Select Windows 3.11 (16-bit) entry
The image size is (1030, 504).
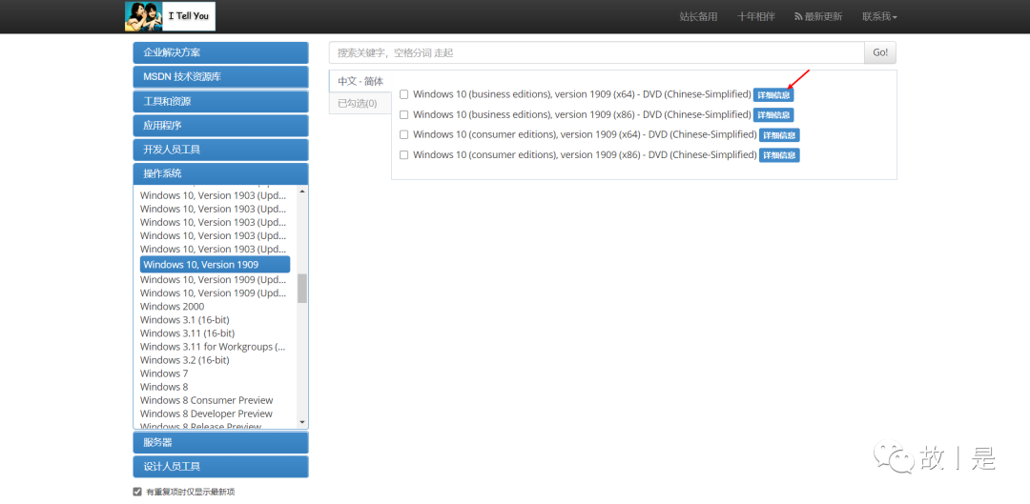point(187,333)
